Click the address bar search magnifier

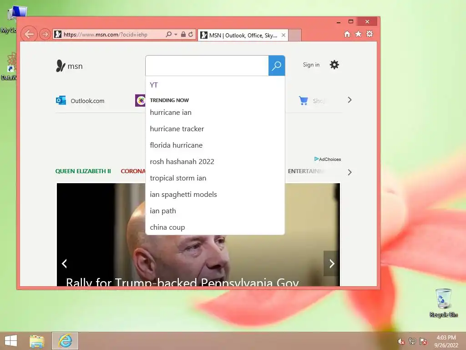point(168,34)
